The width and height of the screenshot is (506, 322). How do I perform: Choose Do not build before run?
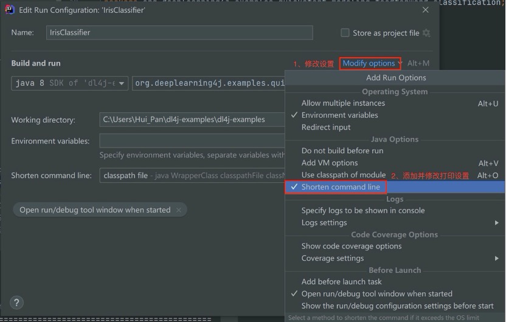coord(395,151)
